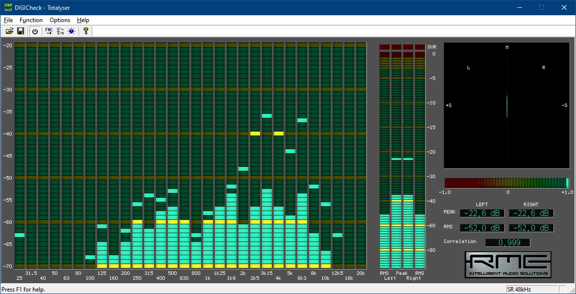The width and height of the screenshot is (576, 294).
Task: Click the blue light settings icon
Action: click(72, 31)
